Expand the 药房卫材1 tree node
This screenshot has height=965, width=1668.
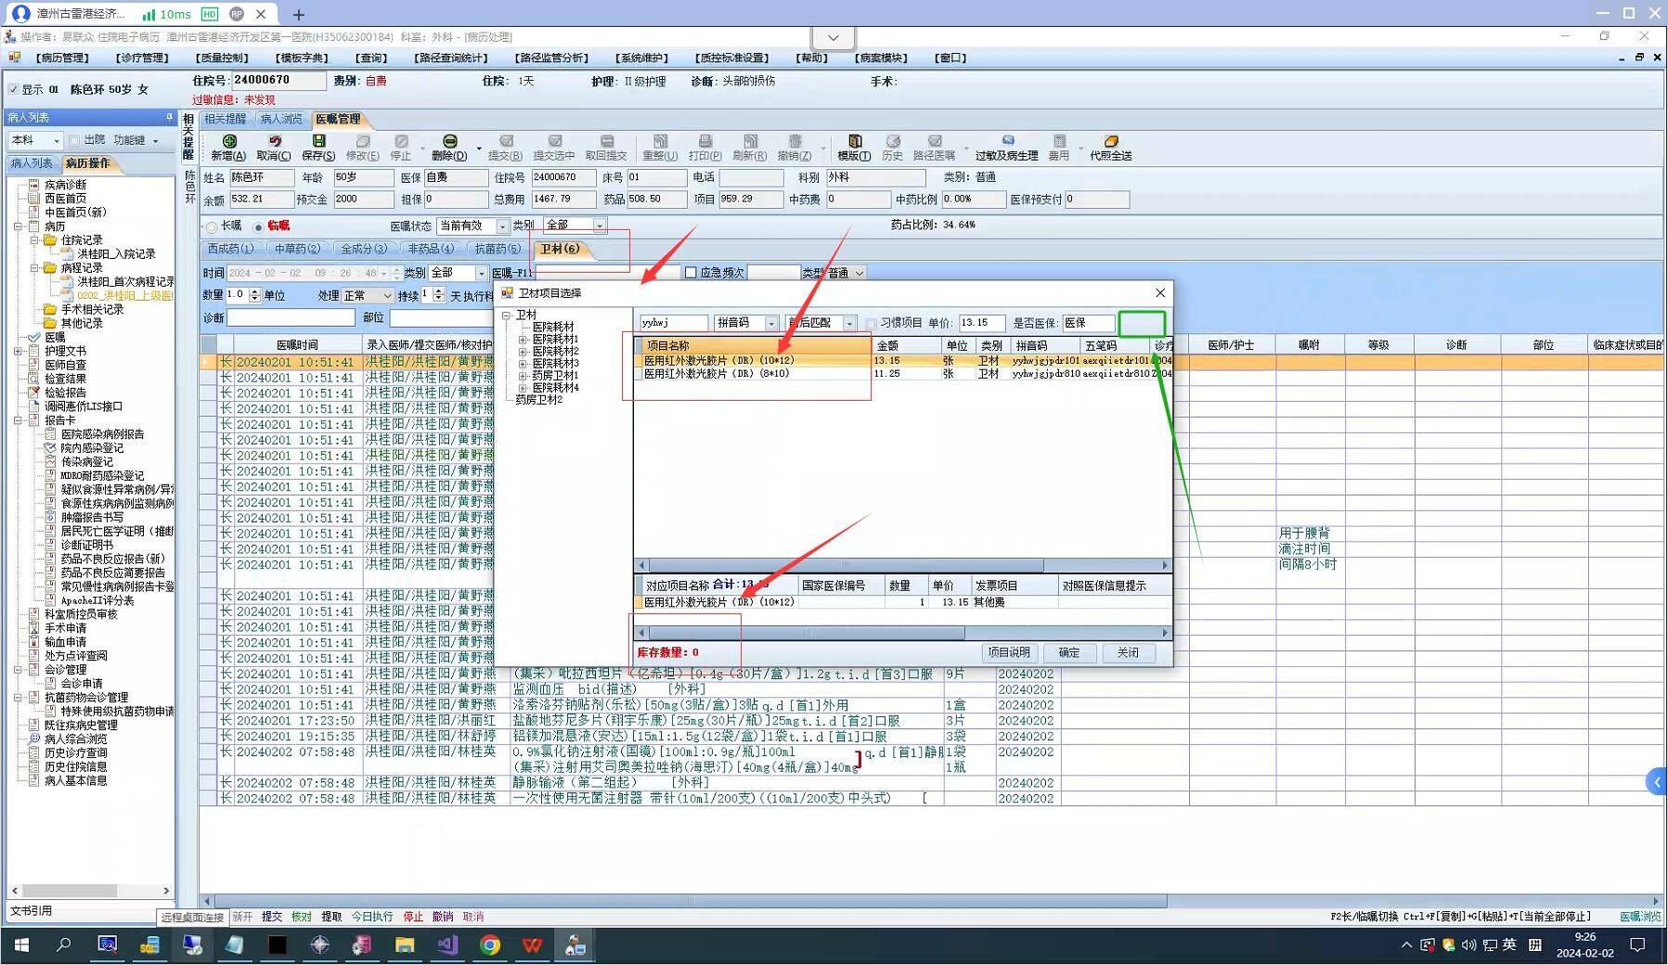pyautogui.click(x=523, y=376)
